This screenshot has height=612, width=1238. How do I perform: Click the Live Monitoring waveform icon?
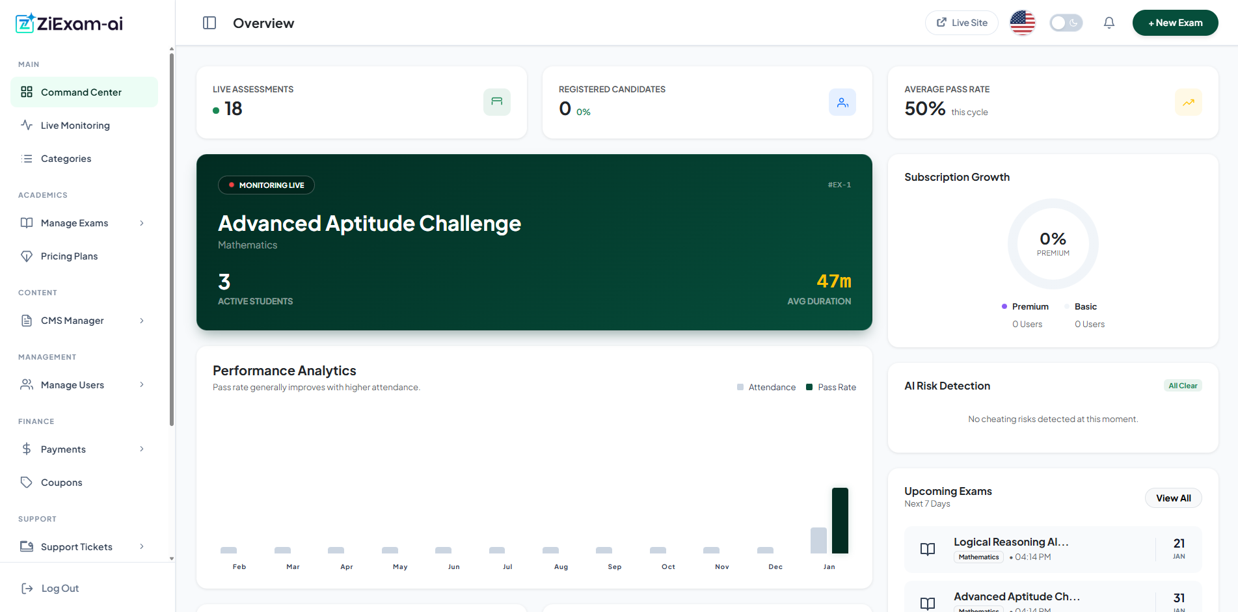click(27, 125)
